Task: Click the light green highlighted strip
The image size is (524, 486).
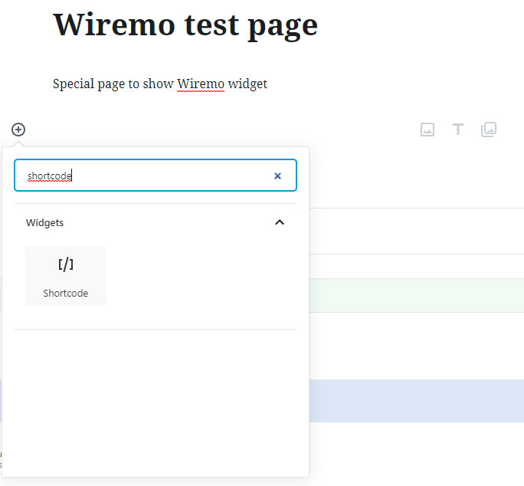Action: tap(417, 295)
